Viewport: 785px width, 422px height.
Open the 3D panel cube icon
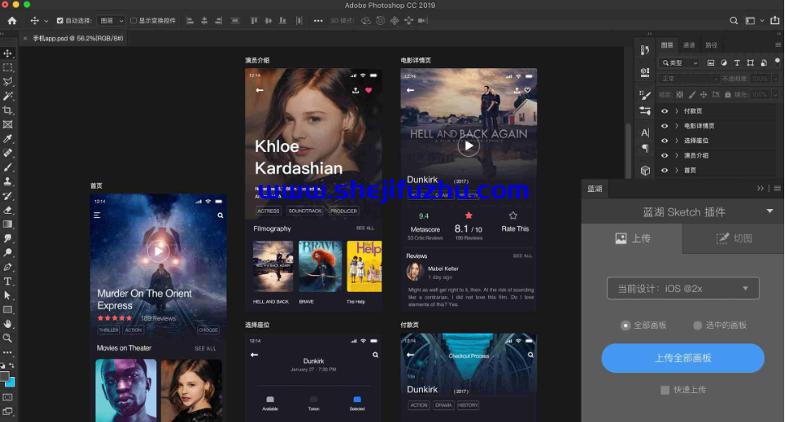pyautogui.click(x=645, y=170)
